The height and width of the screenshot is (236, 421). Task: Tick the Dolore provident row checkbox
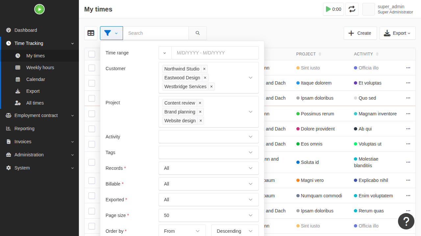(92, 129)
